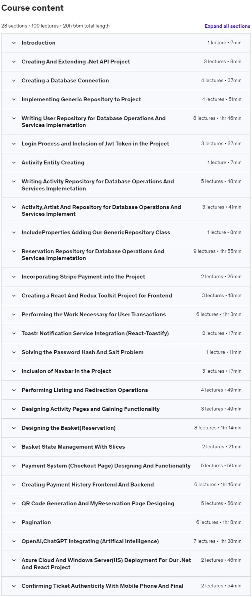Select Creating a React And Redux Toolkit Project
The image size is (252, 597).
click(126, 296)
